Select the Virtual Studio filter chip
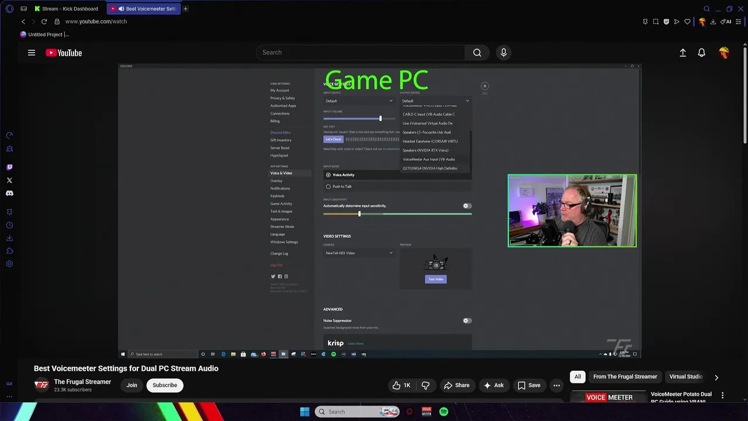748x421 pixels. pyautogui.click(x=686, y=377)
